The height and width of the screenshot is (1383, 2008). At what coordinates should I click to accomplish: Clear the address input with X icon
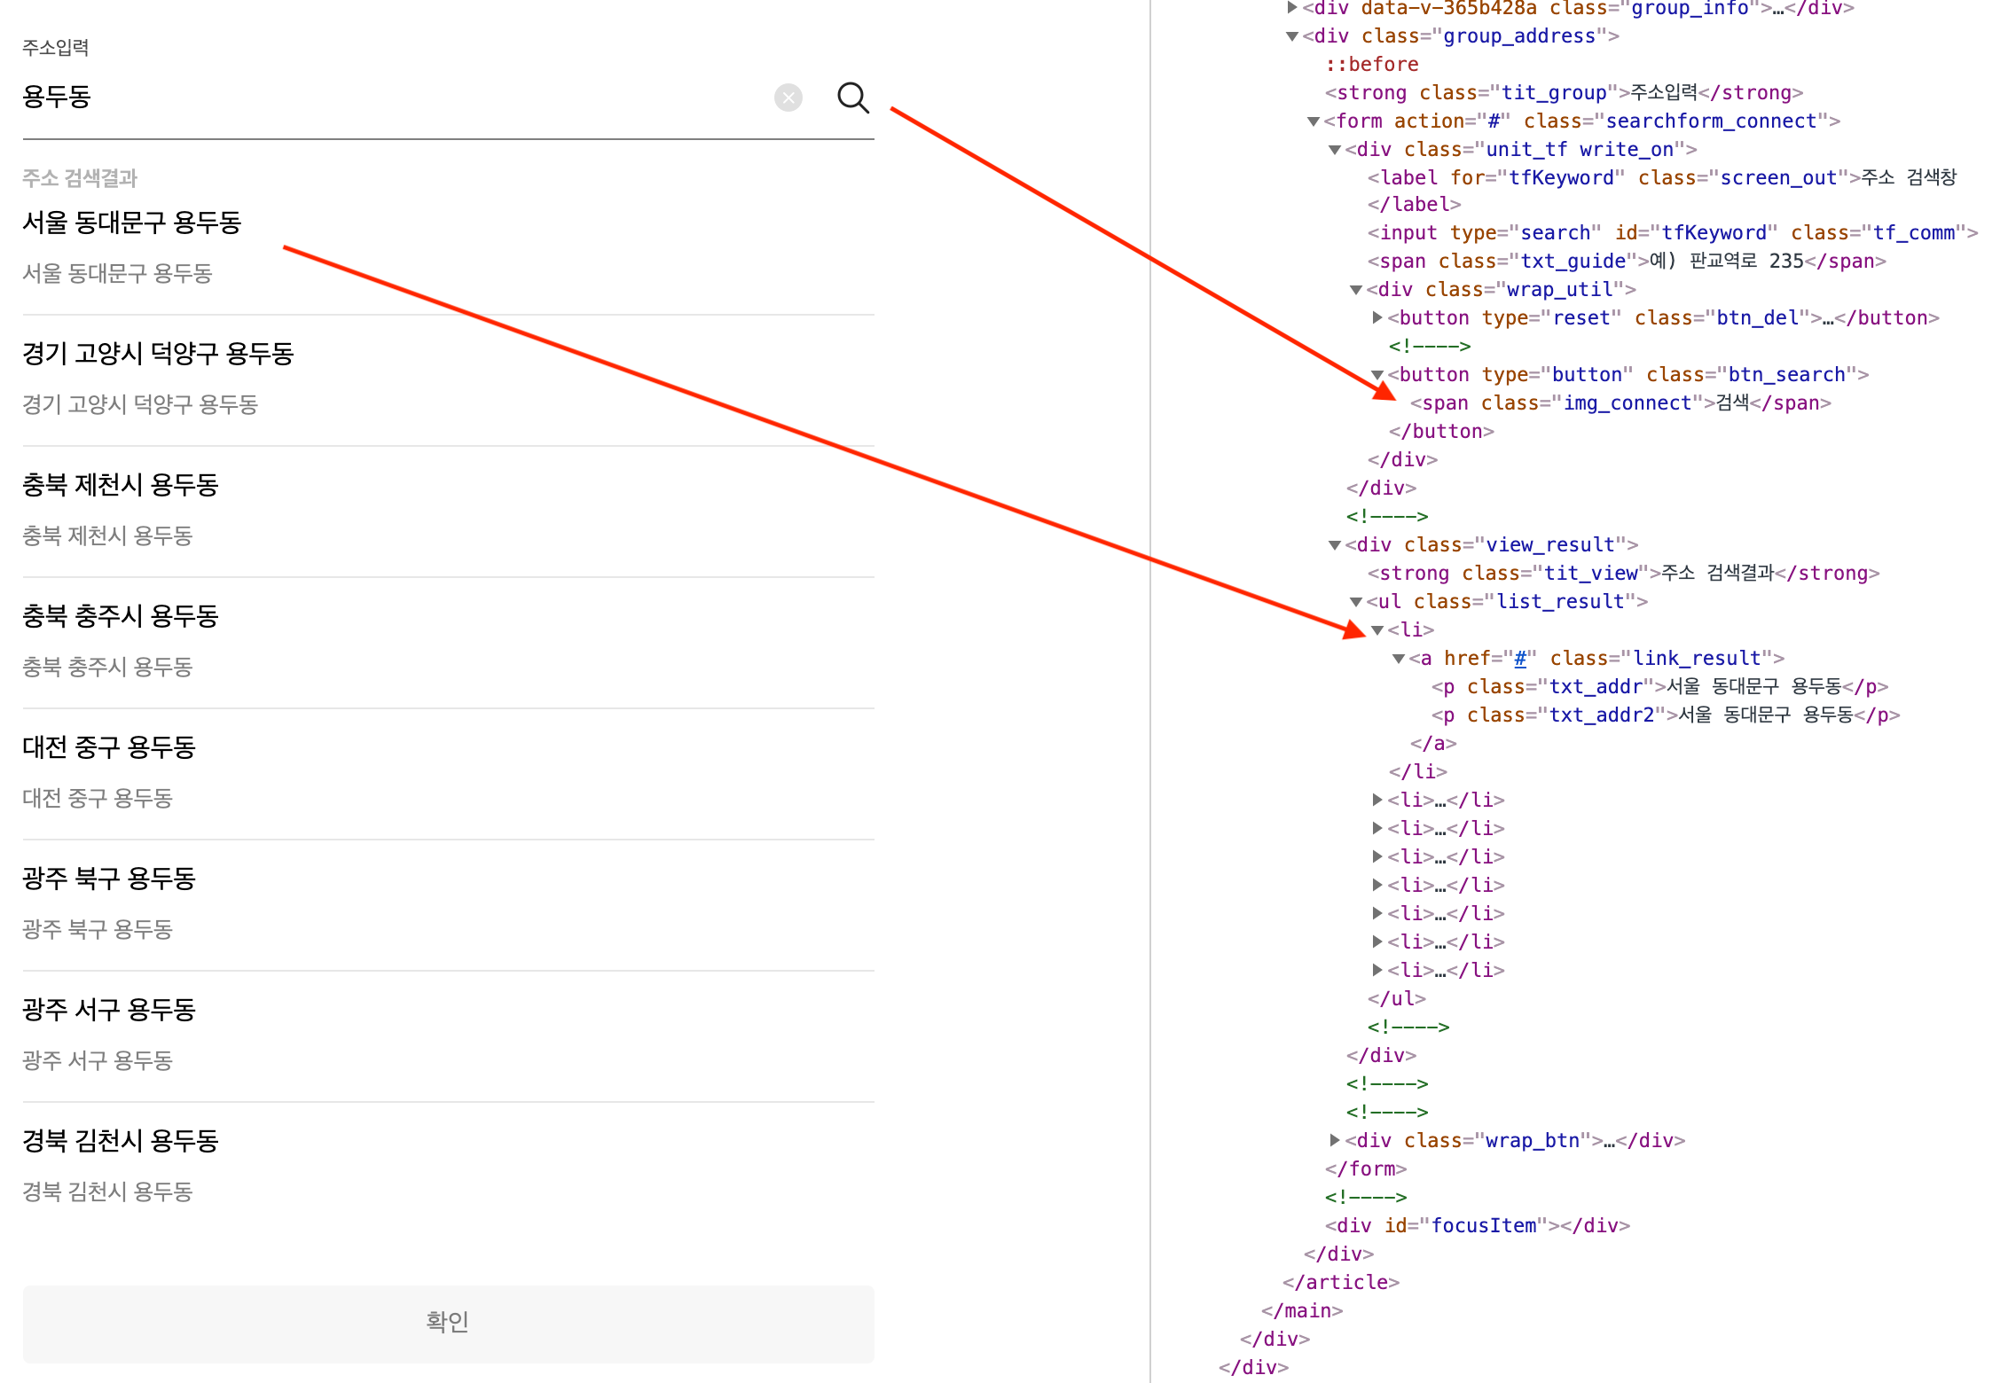pos(788,98)
